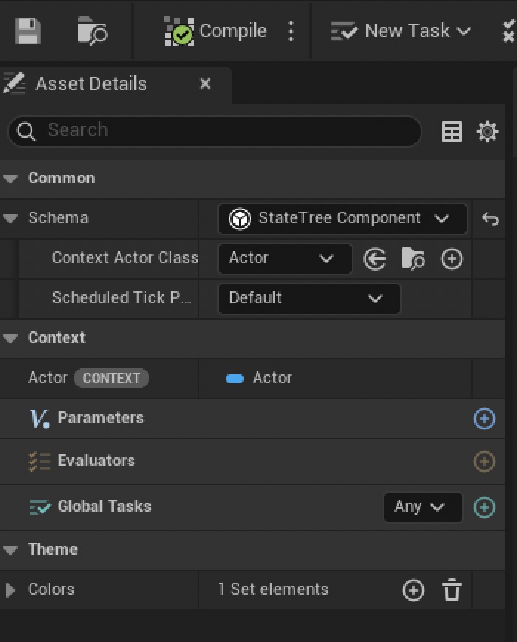Open the details settings gear icon
517x642 pixels.
(x=487, y=132)
